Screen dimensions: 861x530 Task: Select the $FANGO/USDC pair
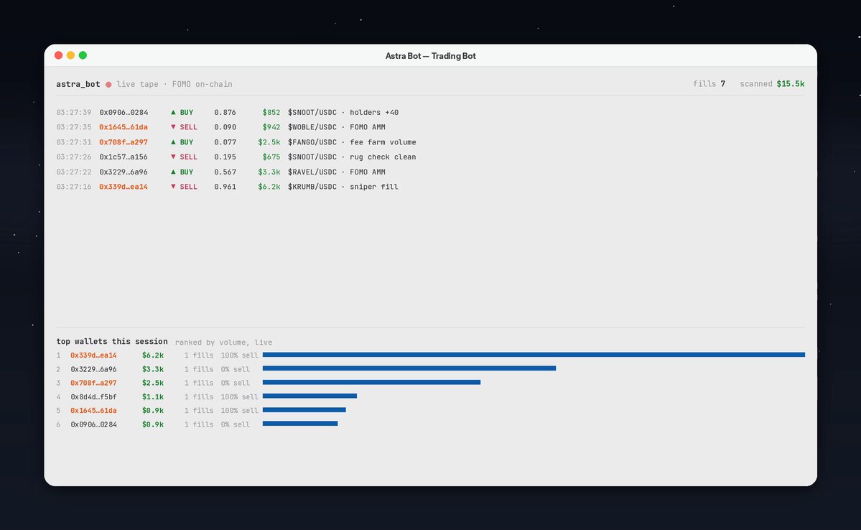coord(312,141)
